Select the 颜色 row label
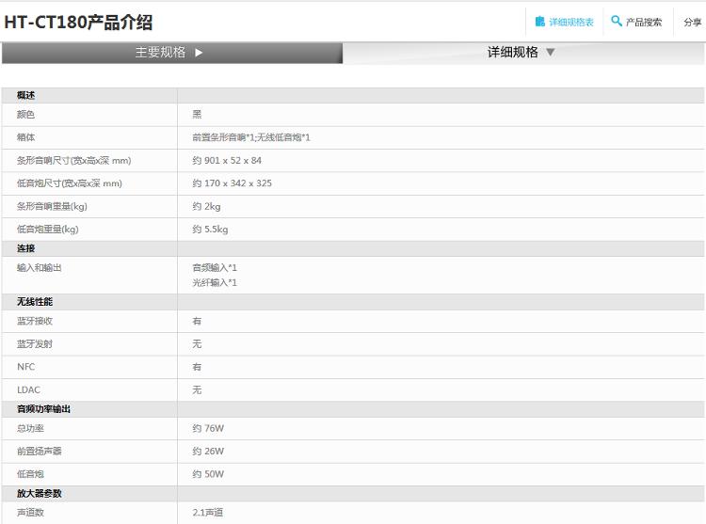706x524 pixels. coord(25,115)
